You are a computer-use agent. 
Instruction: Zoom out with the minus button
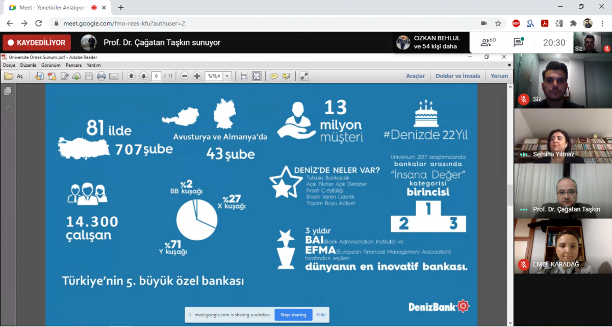(x=185, y=76)
